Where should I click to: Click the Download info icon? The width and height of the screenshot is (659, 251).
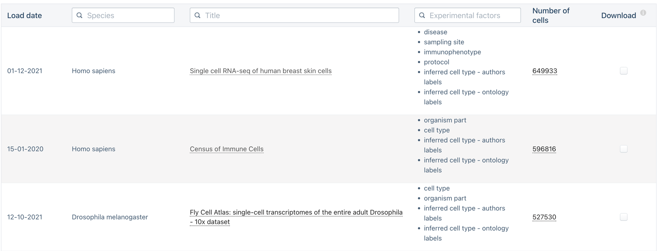click(x=643, y=13)
